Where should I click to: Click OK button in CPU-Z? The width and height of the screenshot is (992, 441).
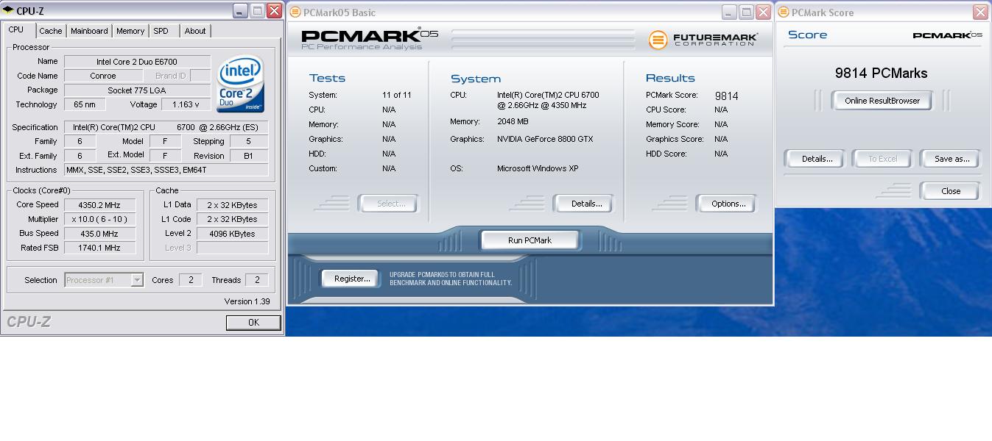click(253, 323)
